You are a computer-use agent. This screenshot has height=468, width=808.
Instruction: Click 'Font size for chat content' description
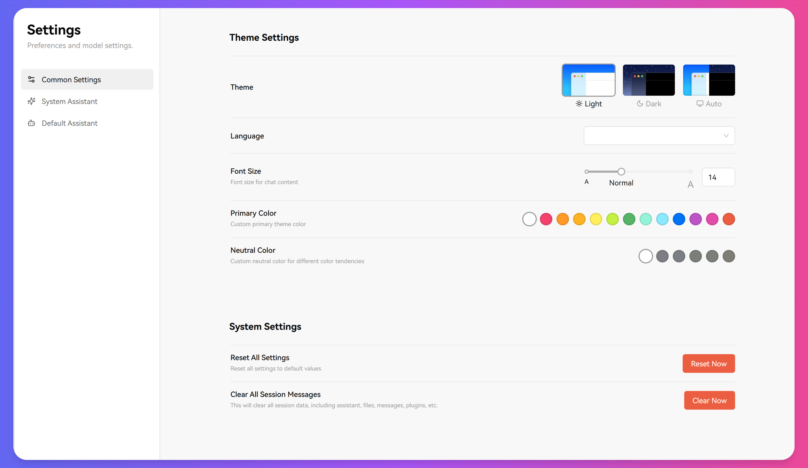pos(264,182)
